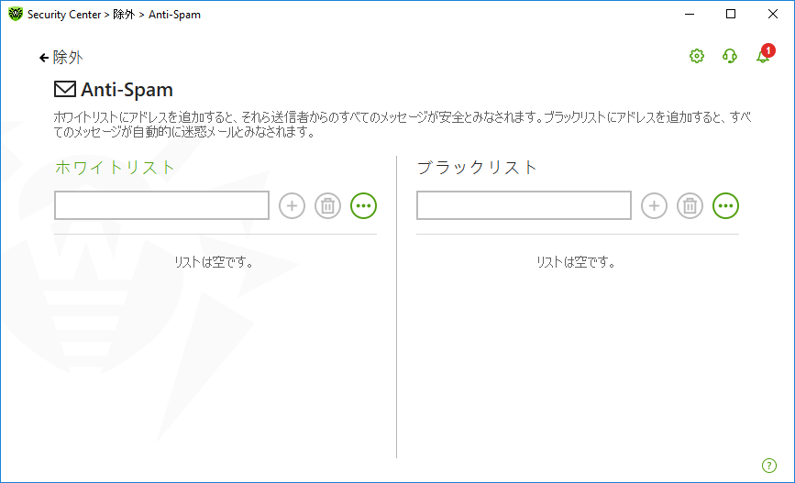
Task: Open support using the headset icon
Action: pyautogui.click(x=729, y=56)
